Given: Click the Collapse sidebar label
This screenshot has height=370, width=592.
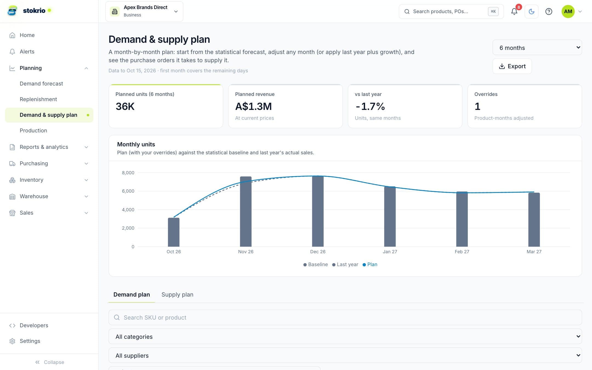Looking at the screenshot, I should coord(54,362).
